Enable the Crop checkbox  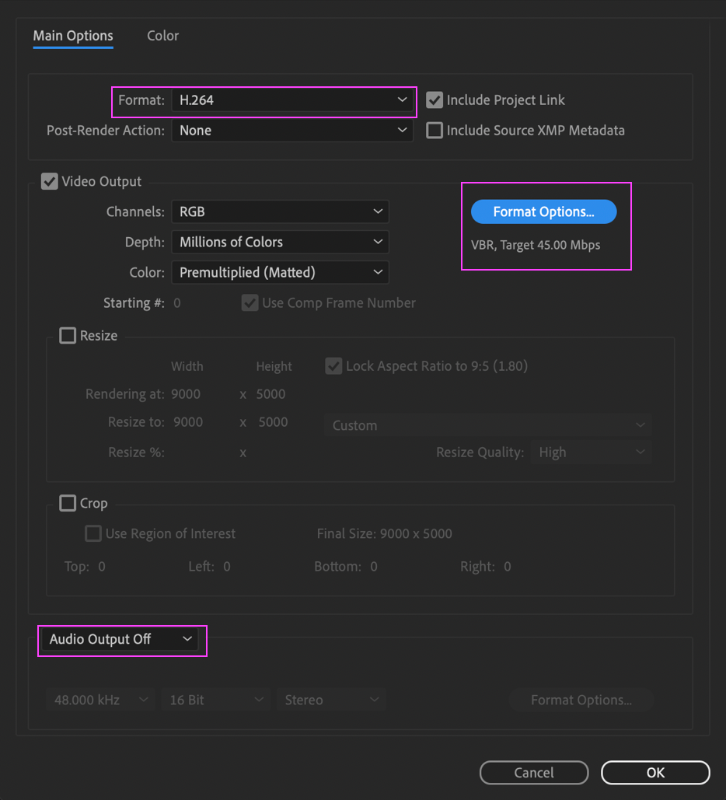pos(68,502)
